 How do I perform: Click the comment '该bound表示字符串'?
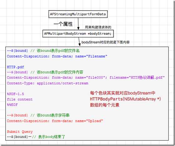(53, 115)
